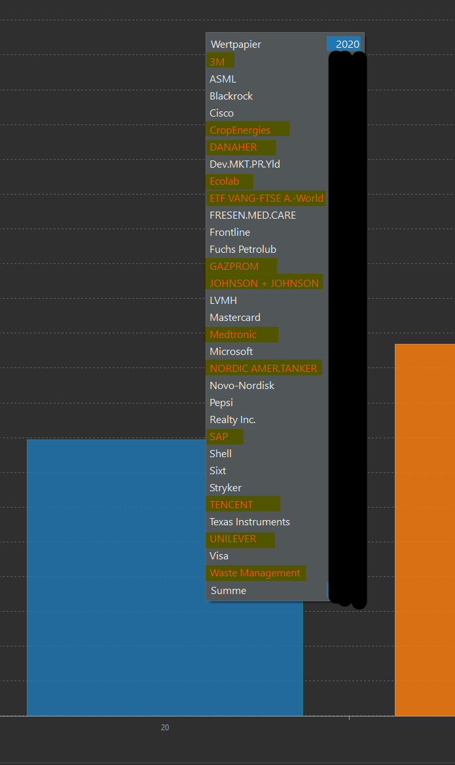Click the axis label 20
Screen dimensions: 455x765
(165, 728)
